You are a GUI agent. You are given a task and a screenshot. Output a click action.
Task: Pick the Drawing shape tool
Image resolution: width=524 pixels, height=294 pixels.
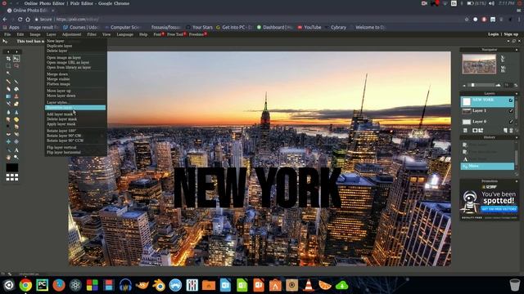(16, 104)
